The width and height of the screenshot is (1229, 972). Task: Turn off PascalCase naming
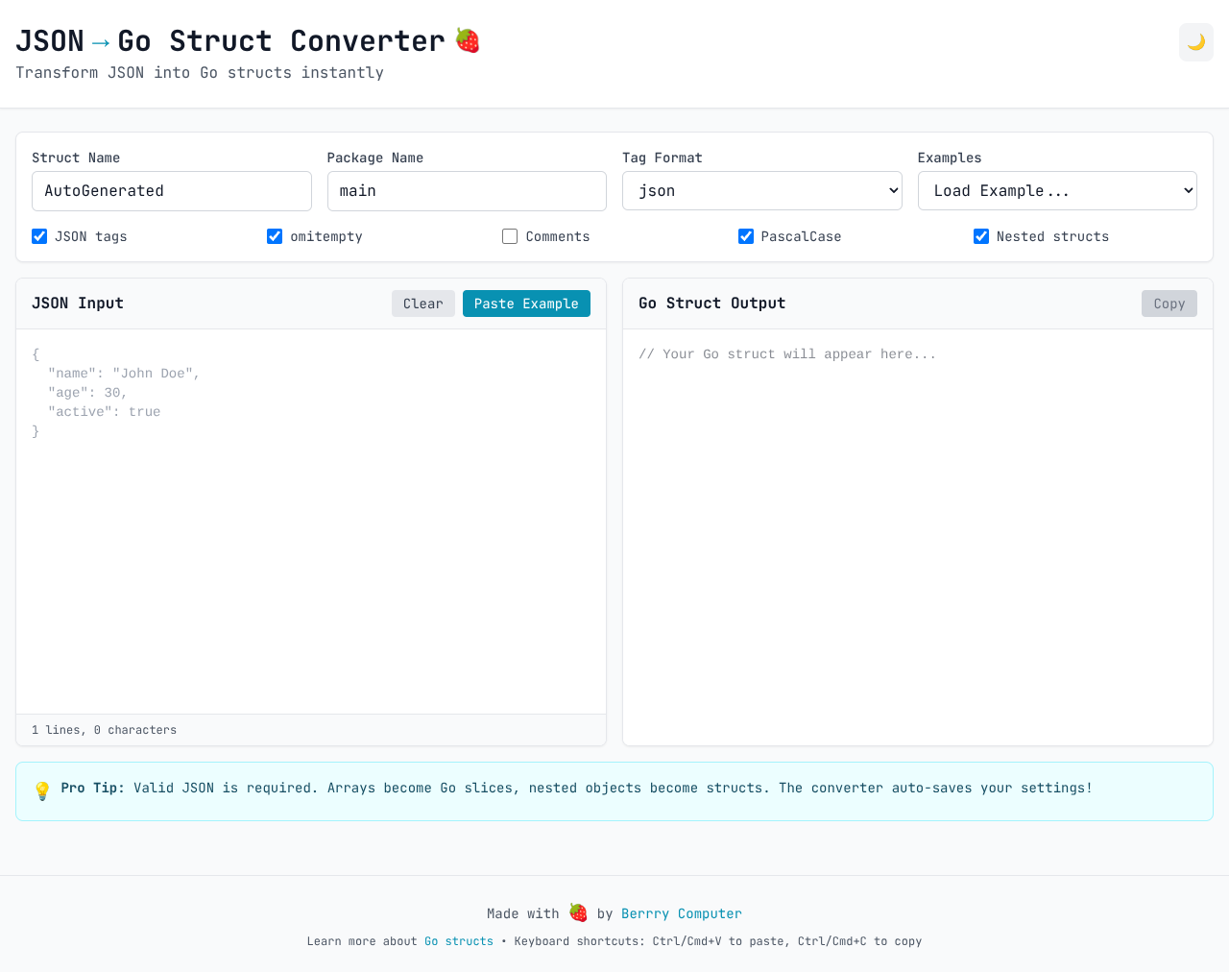point(746,236)
